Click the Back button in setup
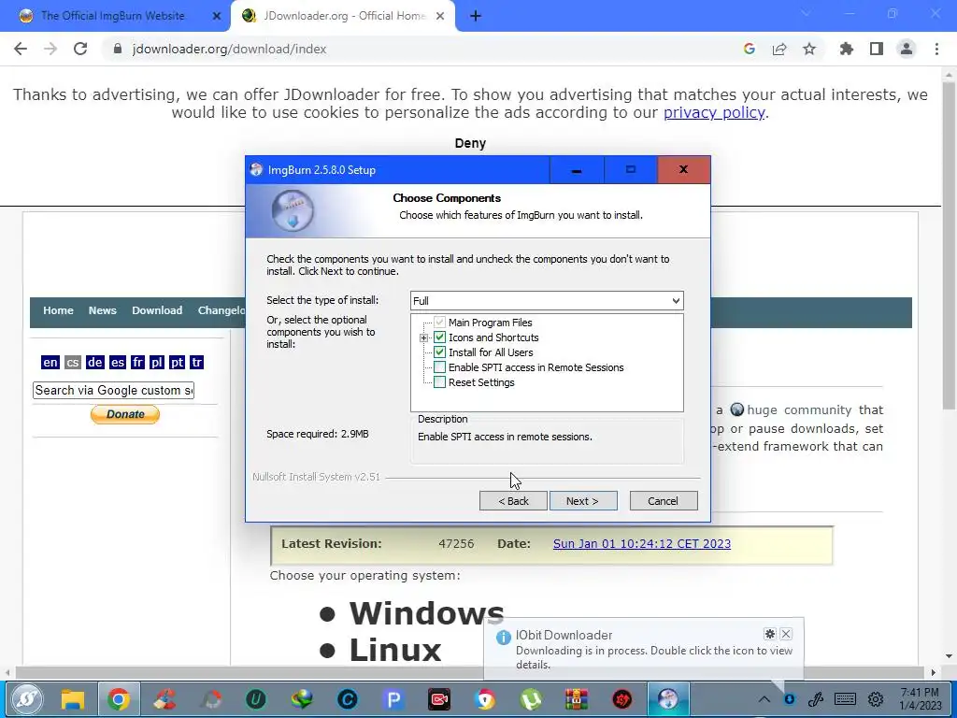 (x=513, y=501)
